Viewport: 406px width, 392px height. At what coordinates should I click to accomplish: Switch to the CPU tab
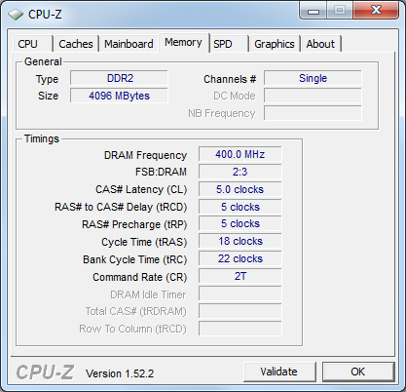click(32, 44)
